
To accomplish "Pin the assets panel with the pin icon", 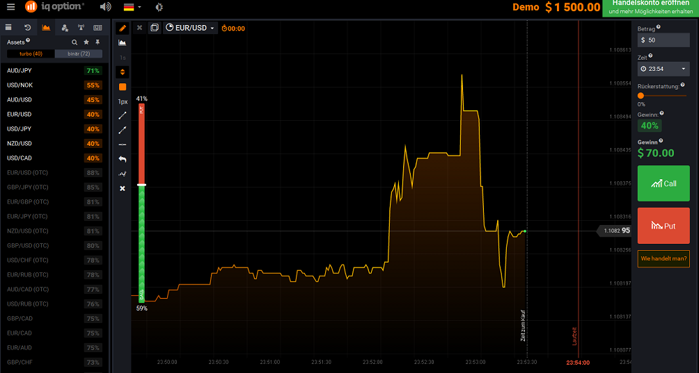I will click(x=97, y=42).
